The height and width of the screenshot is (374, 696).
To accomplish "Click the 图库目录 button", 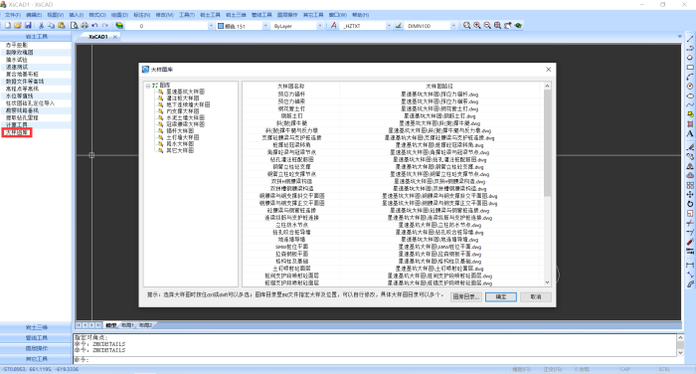I will tap(465, 296).
